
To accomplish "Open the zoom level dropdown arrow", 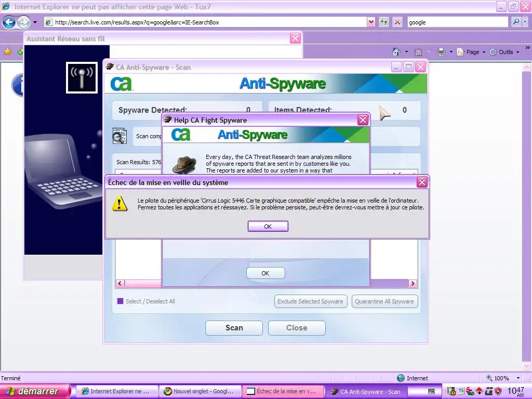I will point(518,378).
